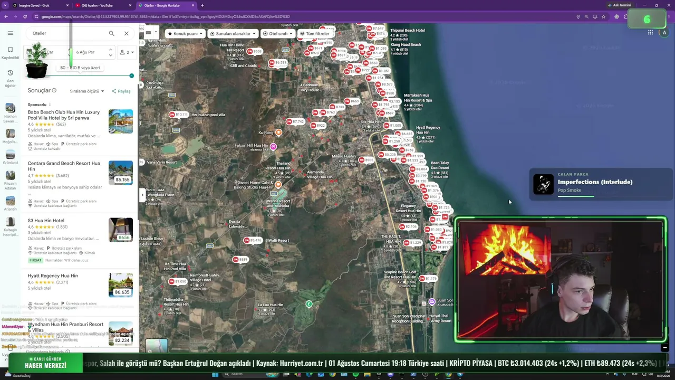Click the green golf course pin

pyautogui.click(x=309, y=304)
